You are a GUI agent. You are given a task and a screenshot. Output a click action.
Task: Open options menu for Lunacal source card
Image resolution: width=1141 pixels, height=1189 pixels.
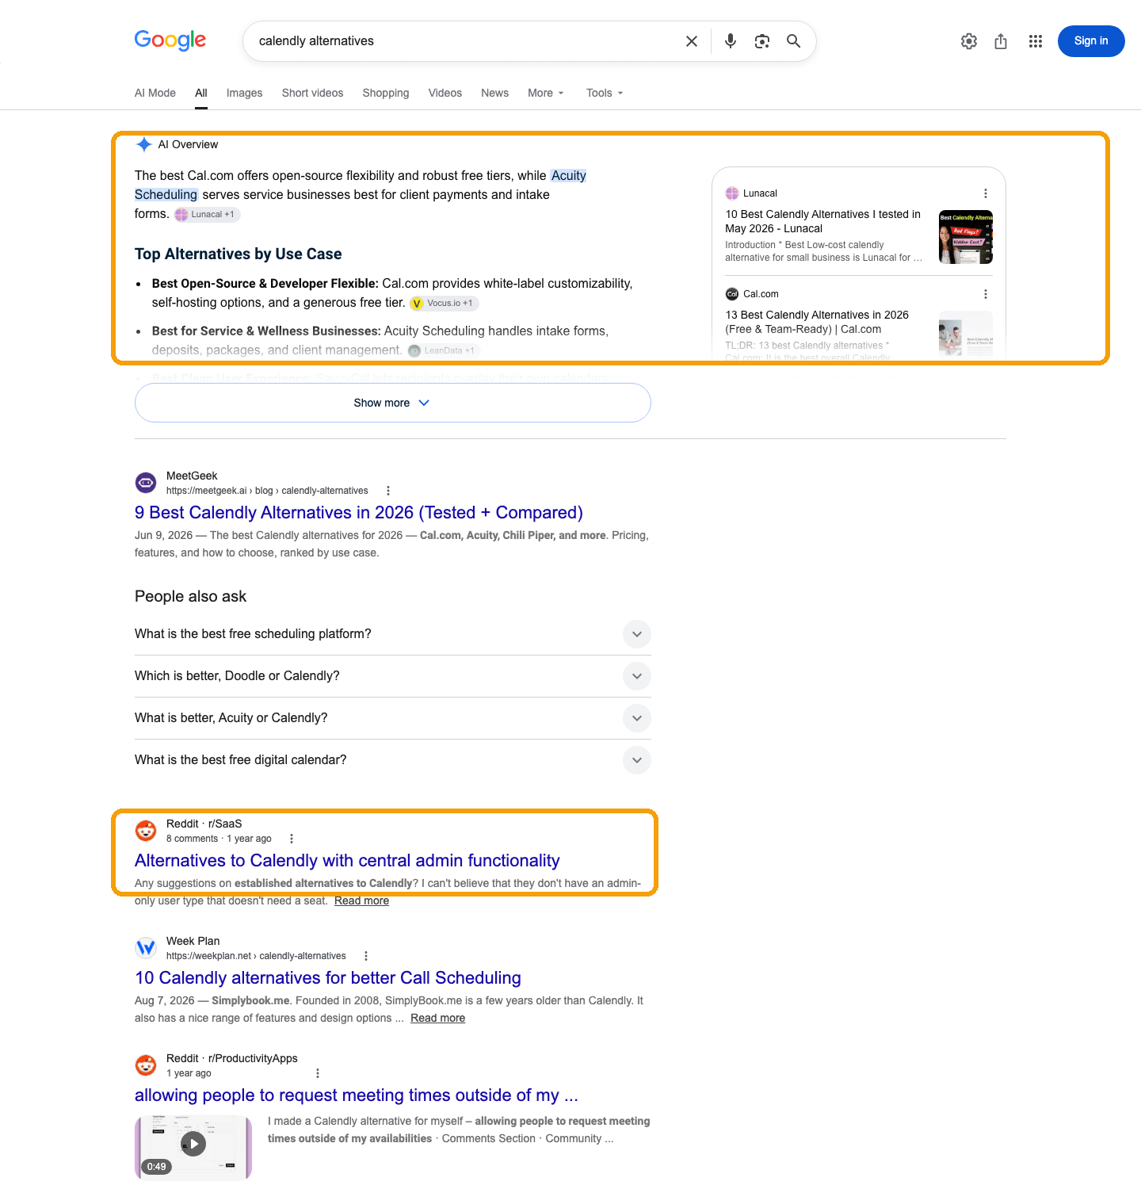986,193
